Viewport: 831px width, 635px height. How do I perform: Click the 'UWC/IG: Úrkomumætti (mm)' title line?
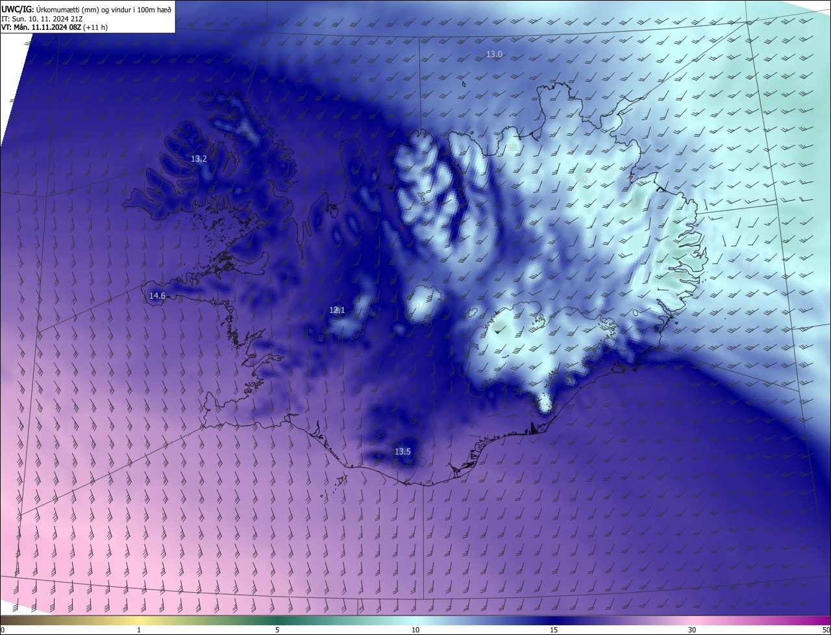pyautogui.click(x=86, y=8)
